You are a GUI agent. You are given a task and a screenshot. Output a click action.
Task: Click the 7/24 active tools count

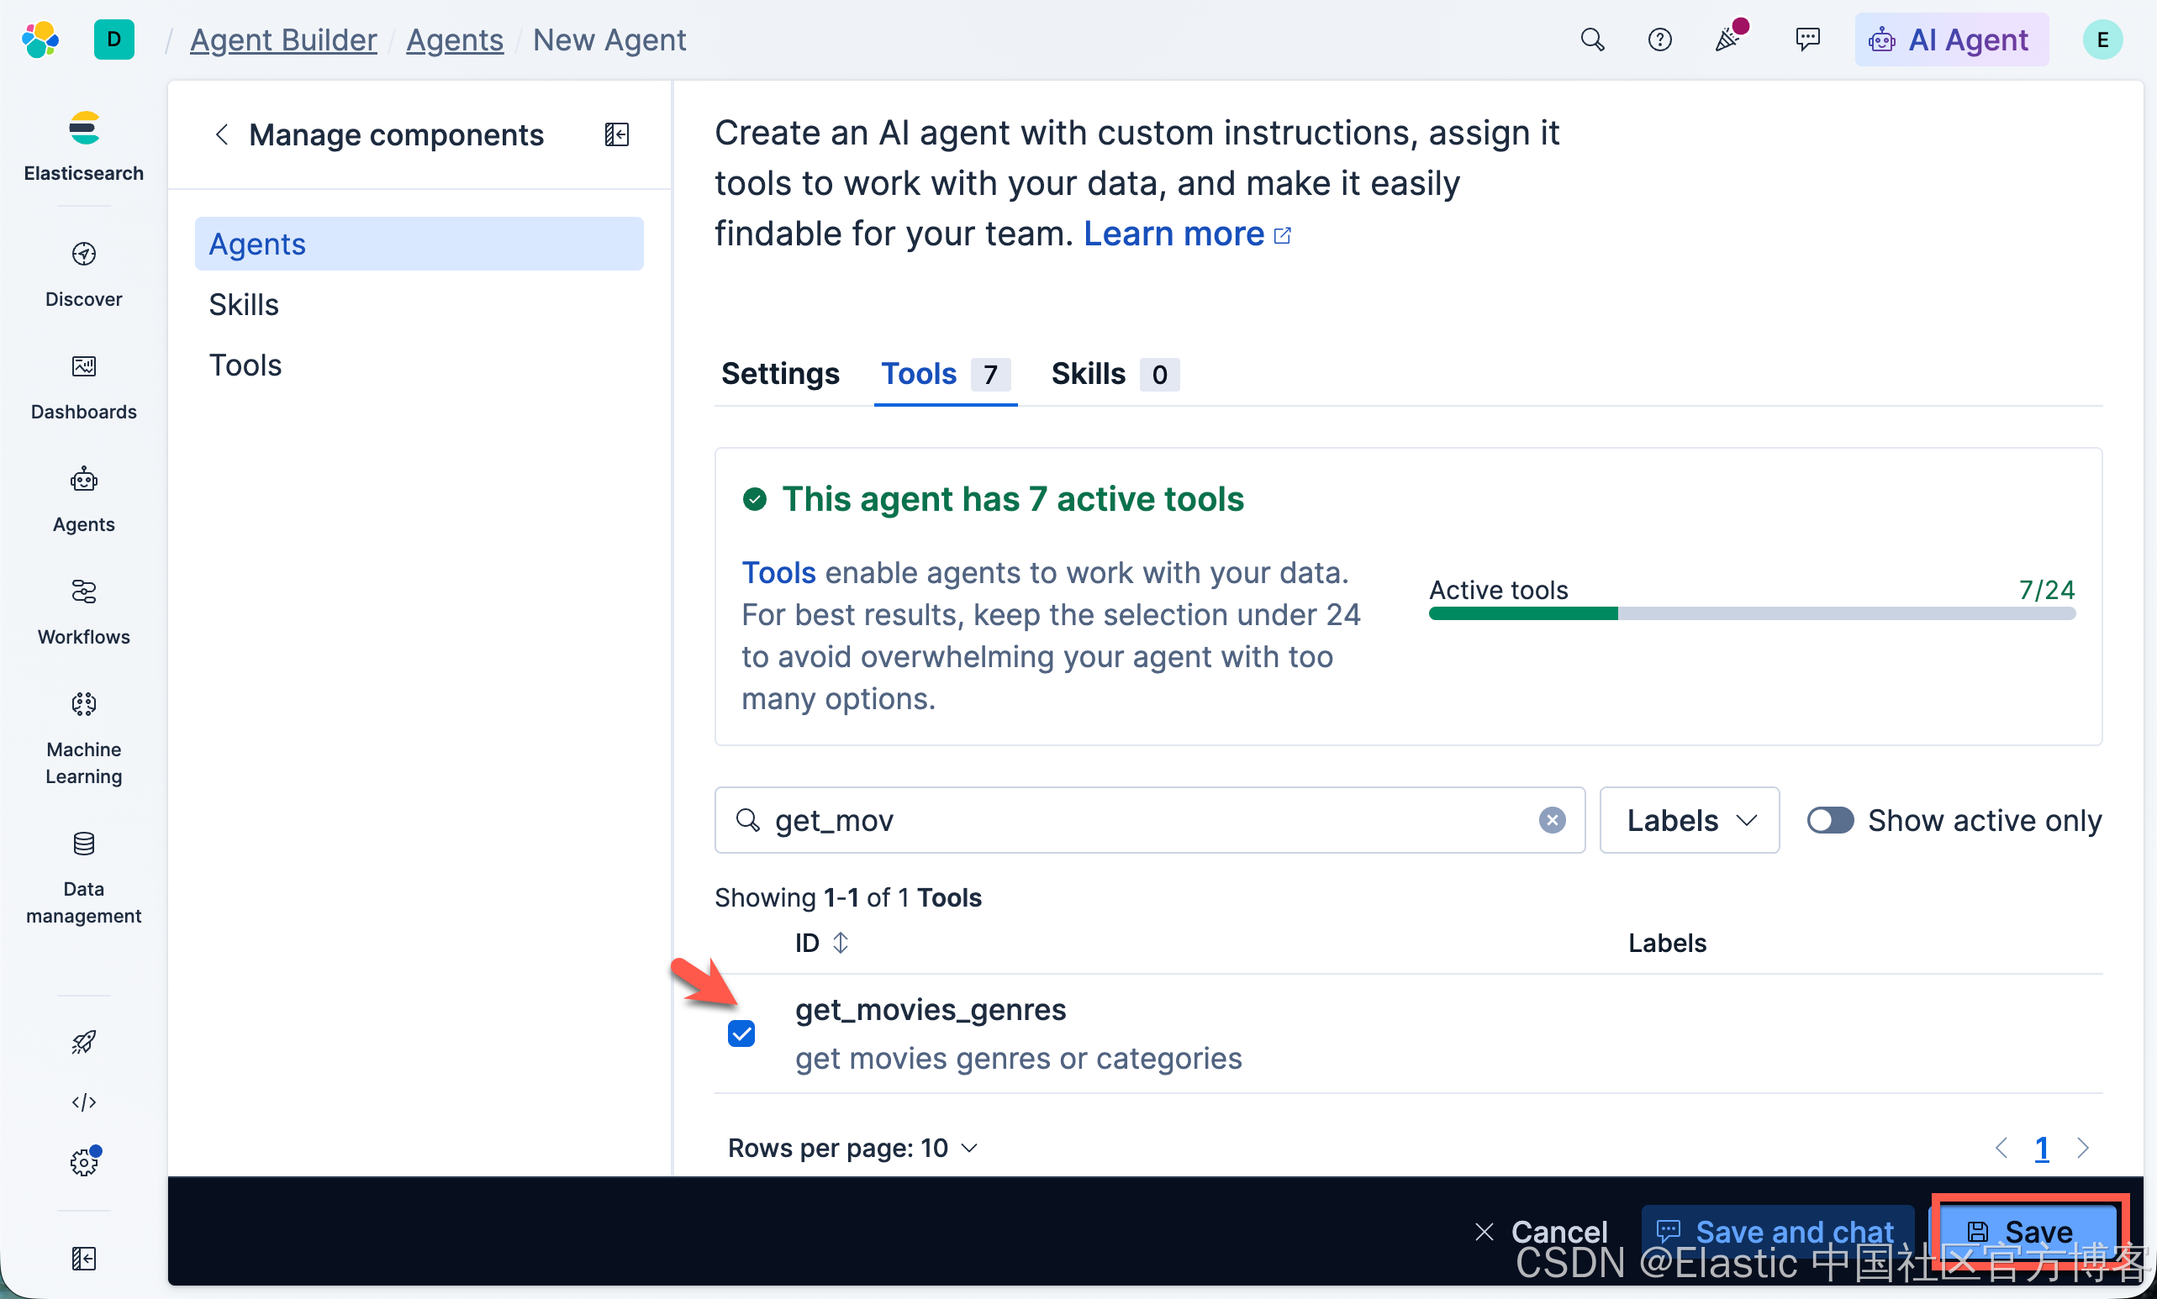coord(2047,590)
